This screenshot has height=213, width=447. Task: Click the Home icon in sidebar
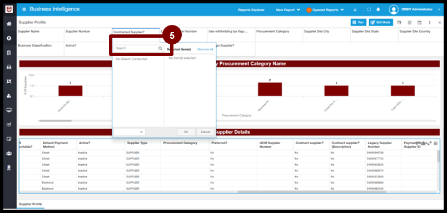click(x=9, y=24)
